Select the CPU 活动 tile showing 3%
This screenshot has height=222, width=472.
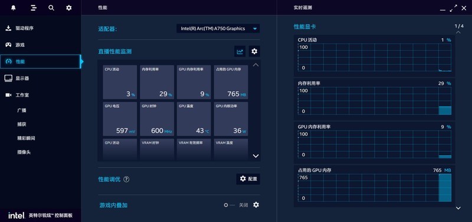(x=120, y=82)
